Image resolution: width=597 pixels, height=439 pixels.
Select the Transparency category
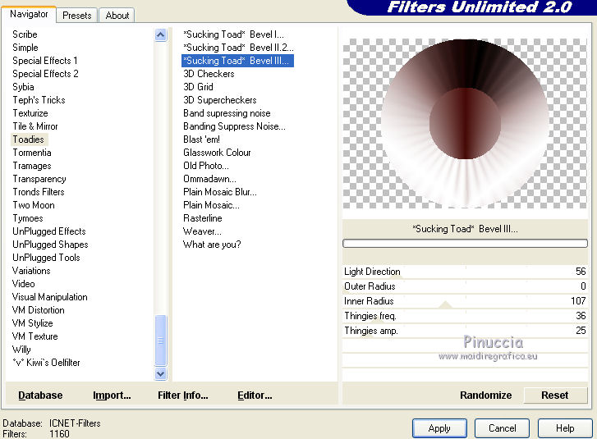[39, 179]
